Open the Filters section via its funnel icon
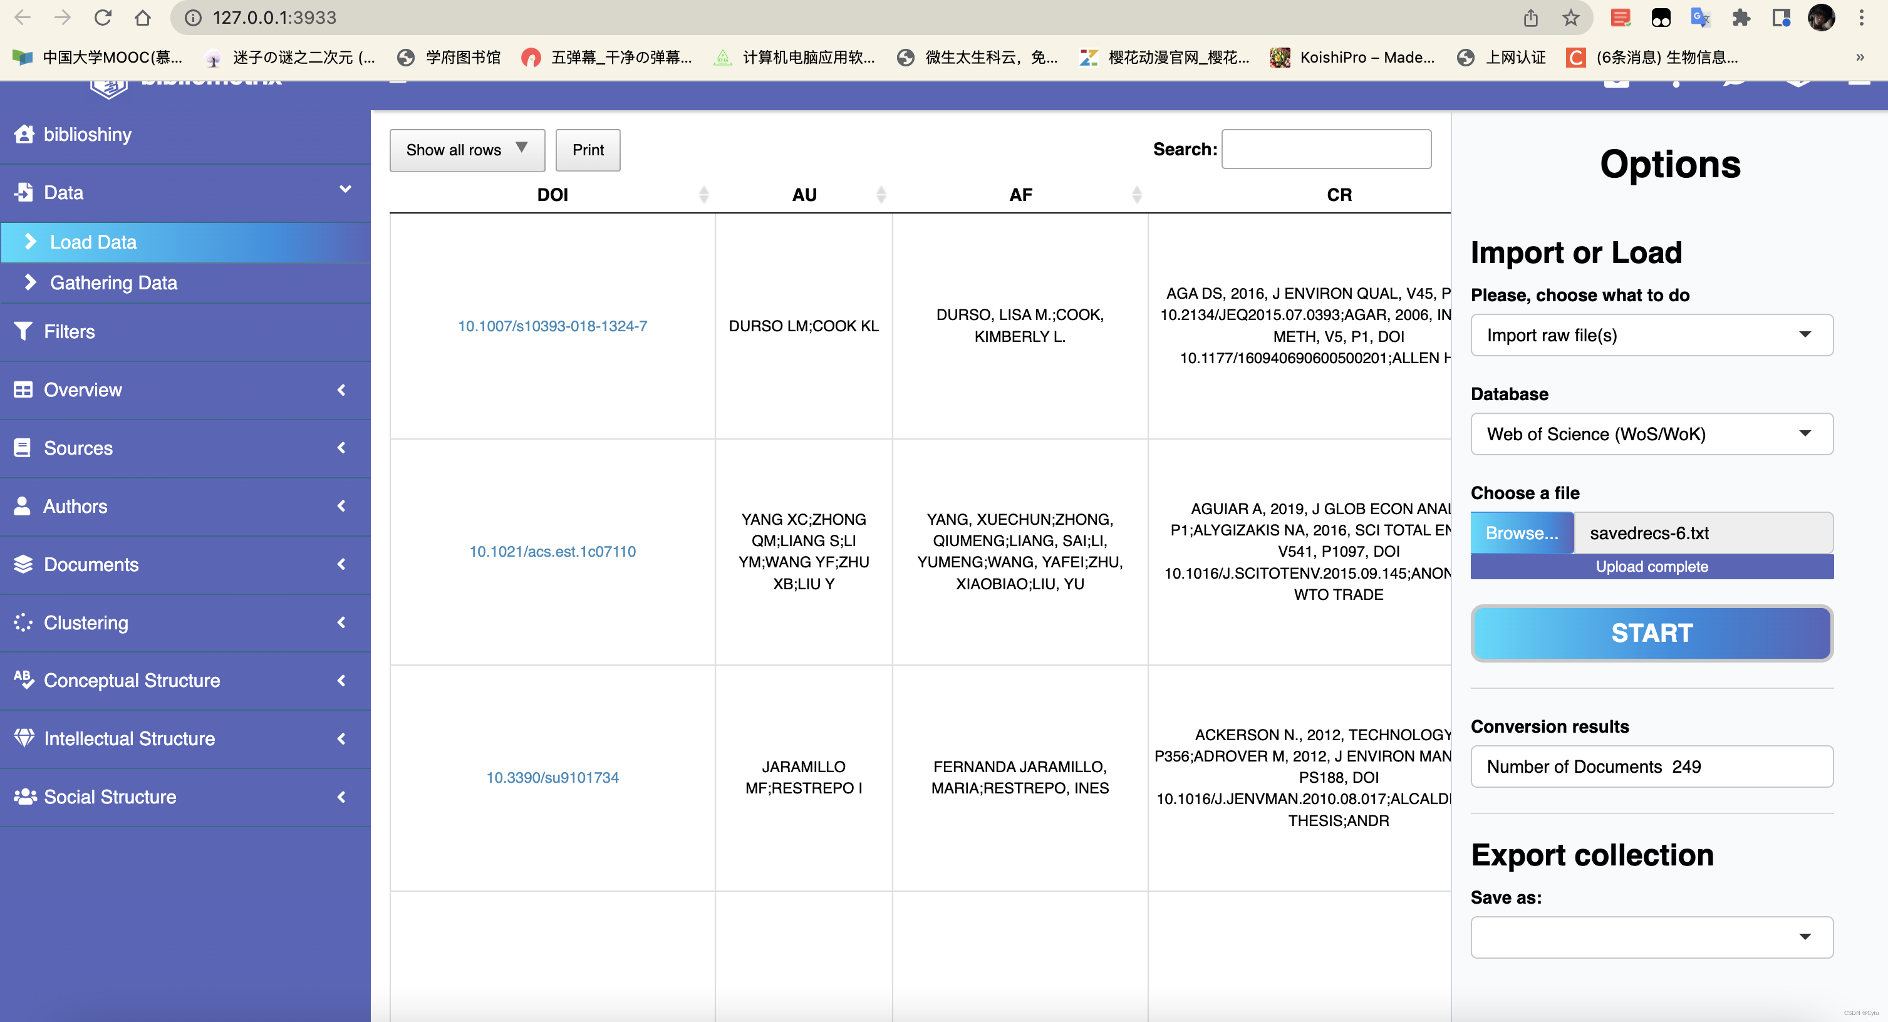Image resolution: width=1888 pixels, height=1022 pixels. coord(24,331)
